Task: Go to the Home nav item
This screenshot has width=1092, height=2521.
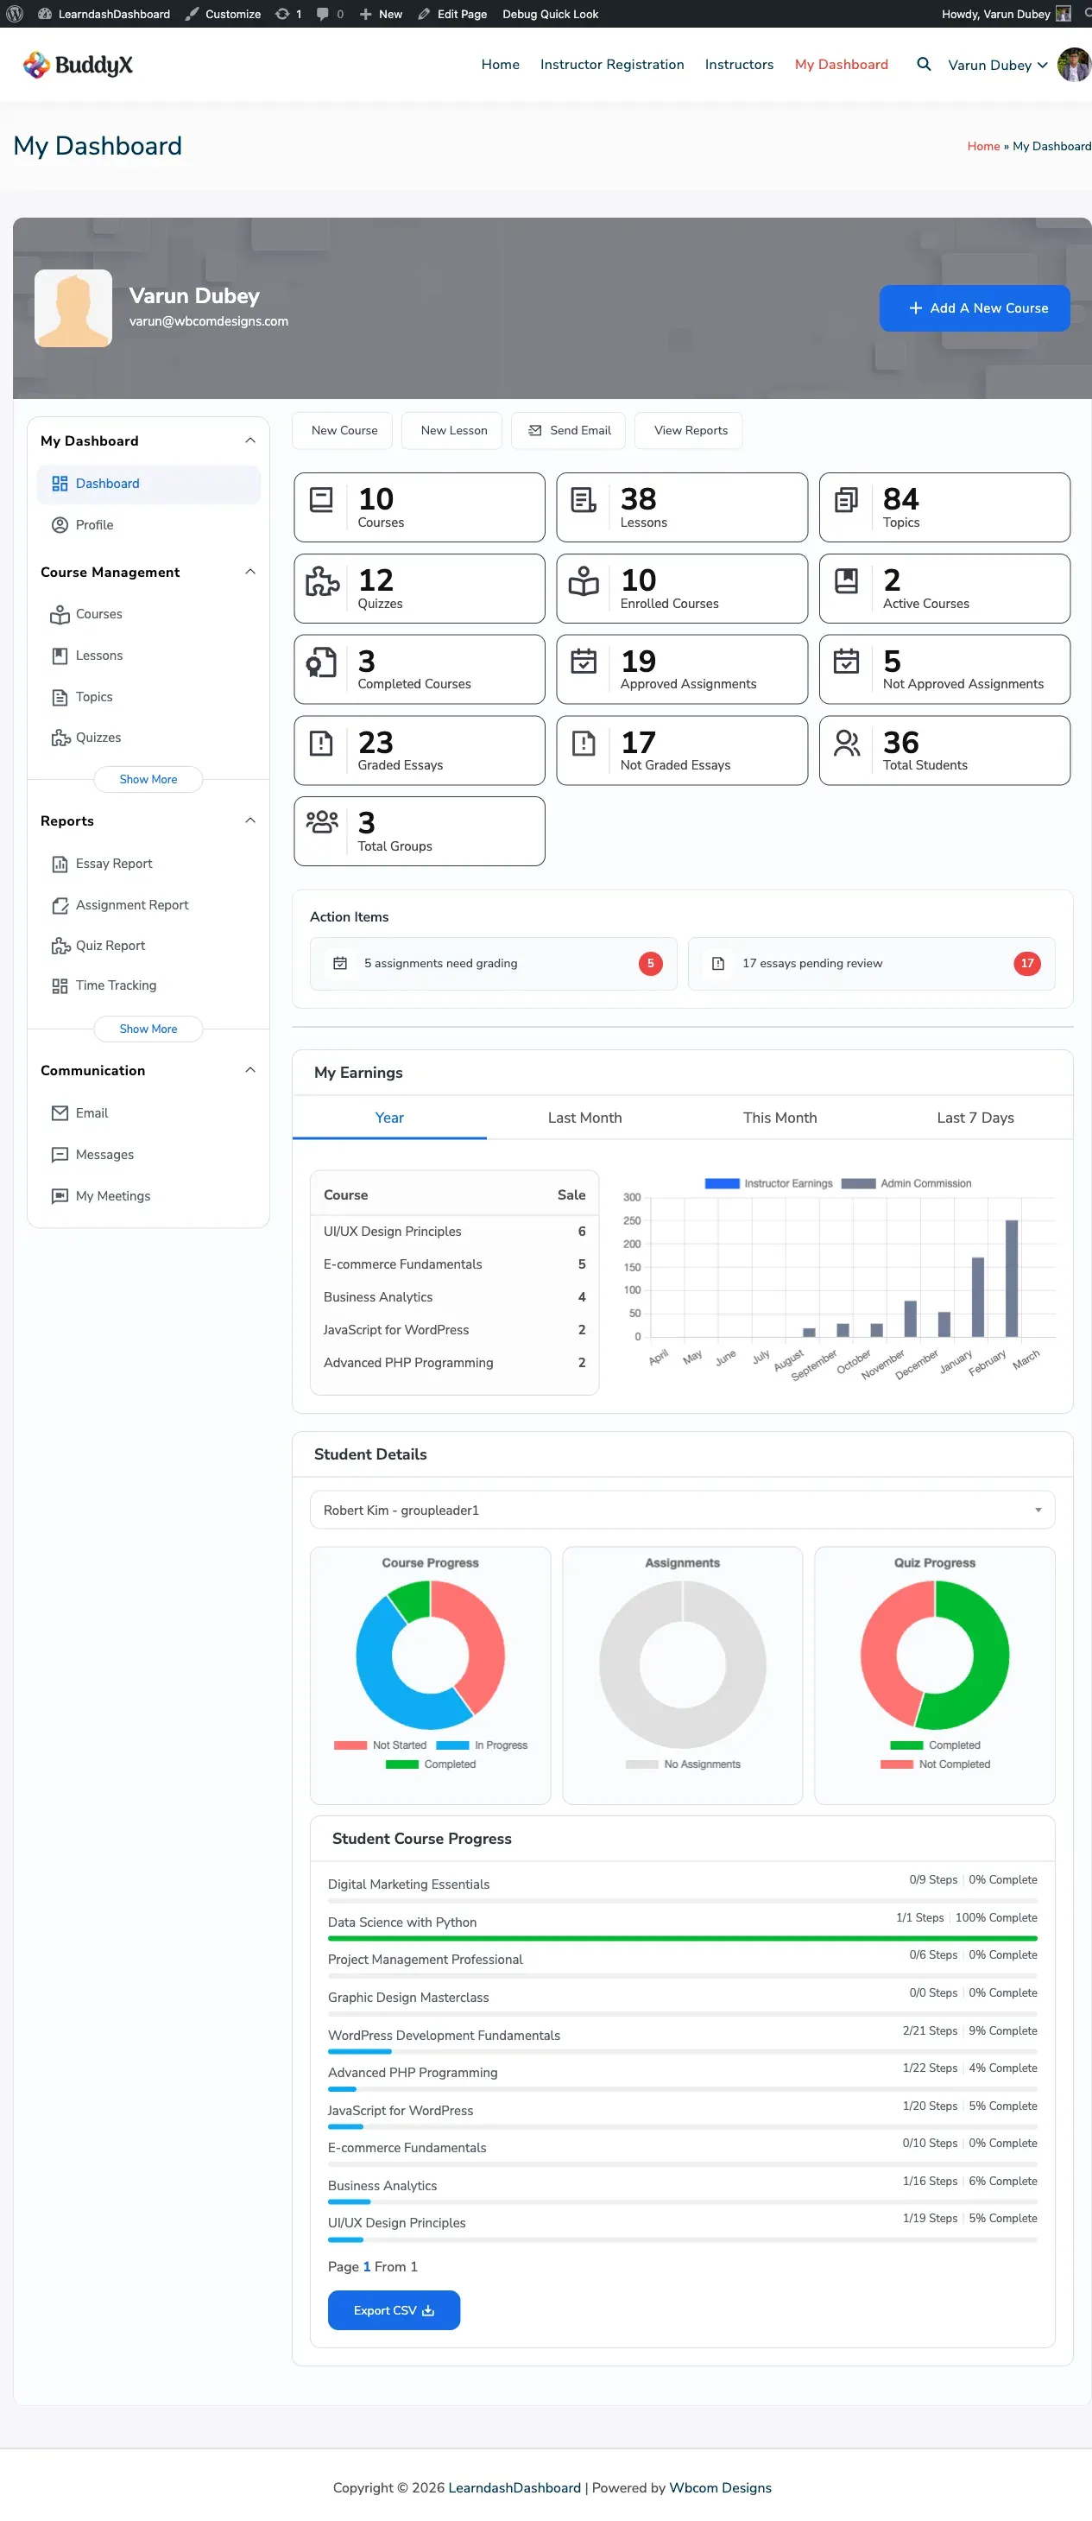Action: tap(500, 65)
